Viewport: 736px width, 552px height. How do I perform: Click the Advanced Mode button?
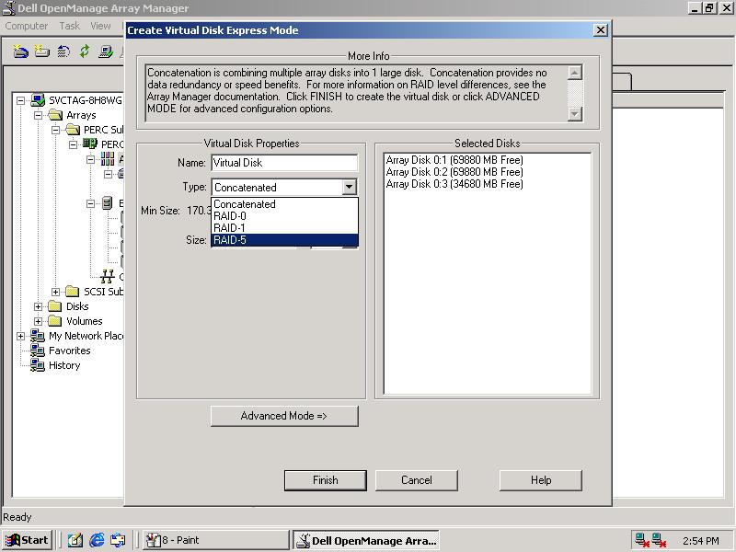point(284,416)
